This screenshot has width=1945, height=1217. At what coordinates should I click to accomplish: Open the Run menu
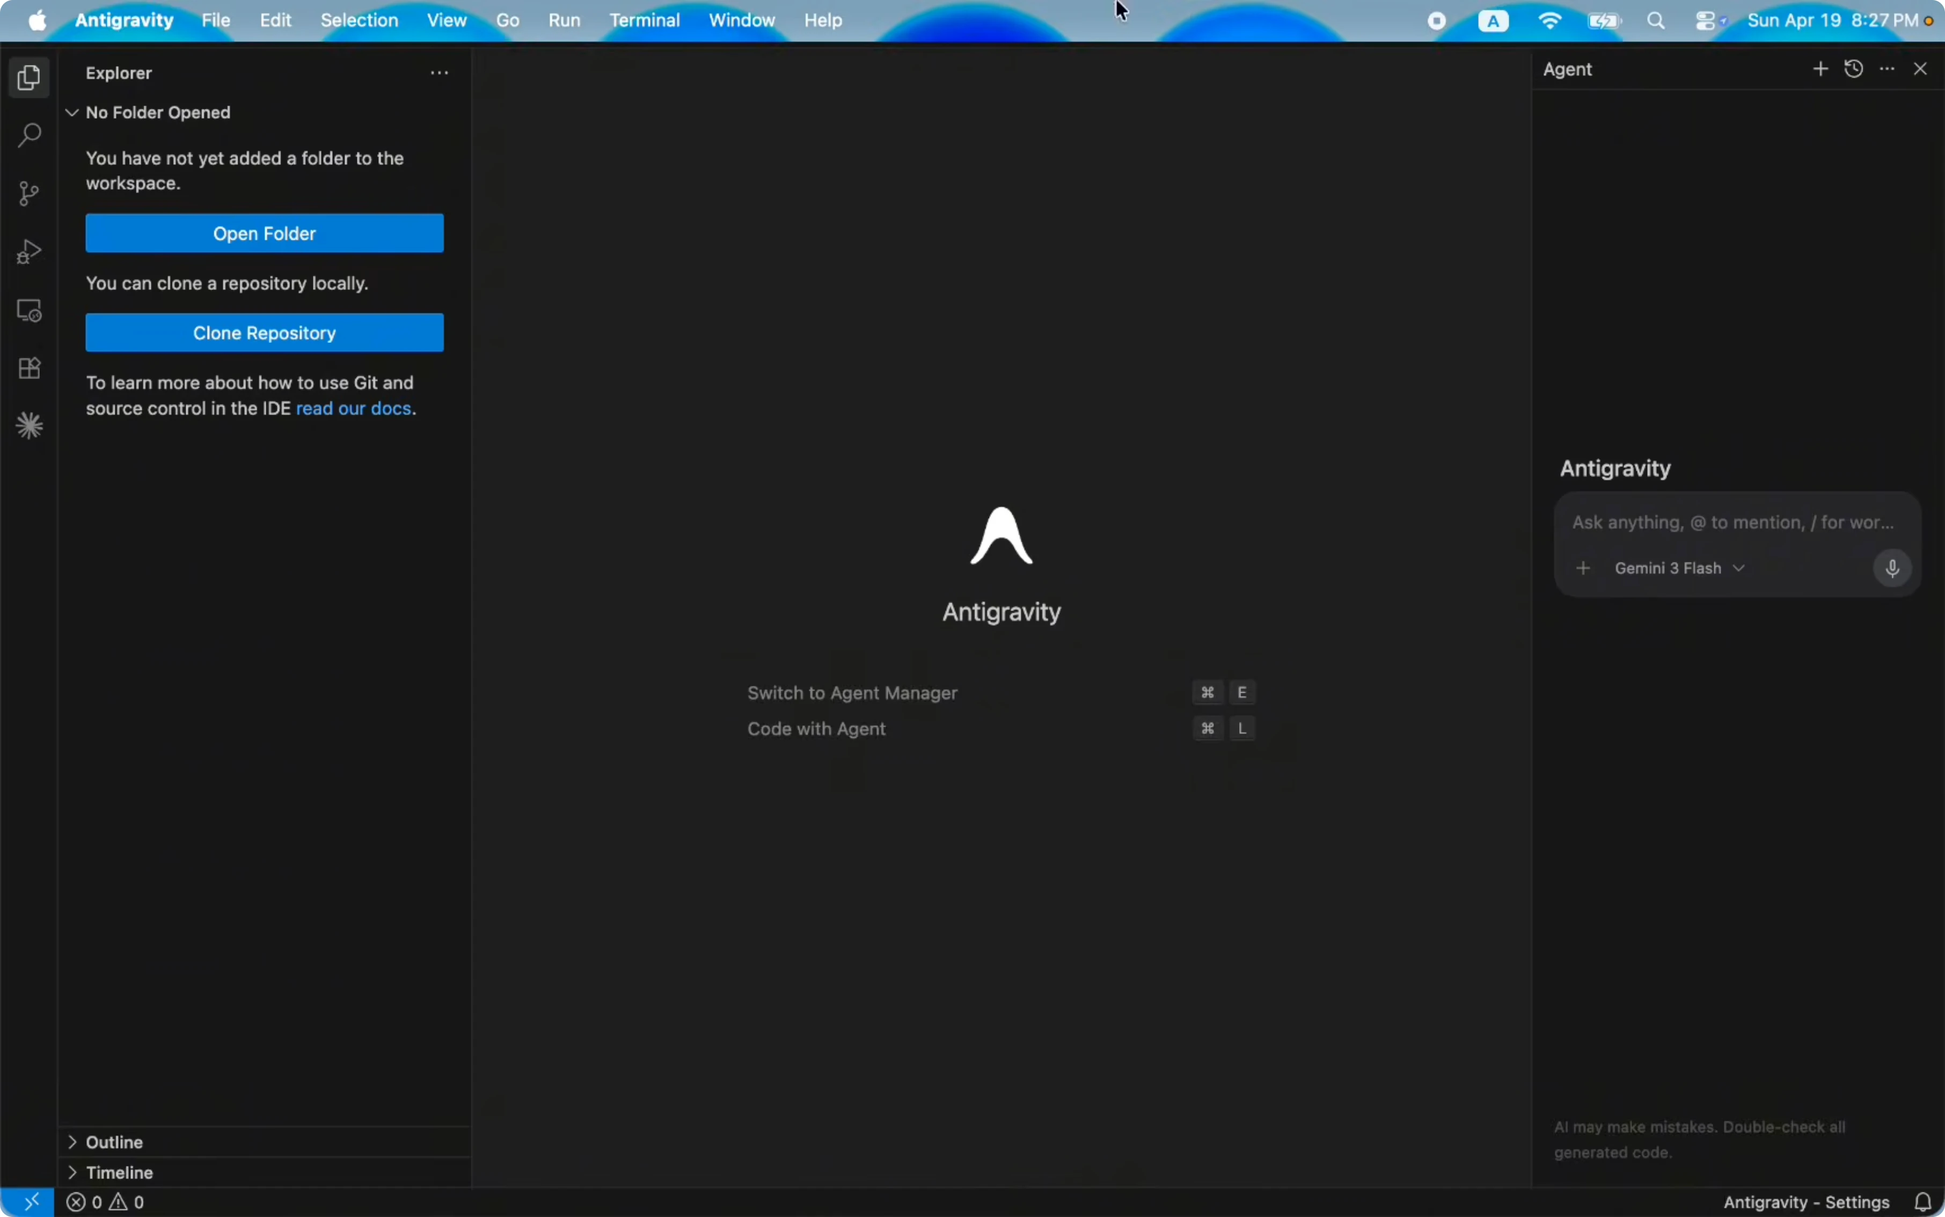[x=565, y=20]
